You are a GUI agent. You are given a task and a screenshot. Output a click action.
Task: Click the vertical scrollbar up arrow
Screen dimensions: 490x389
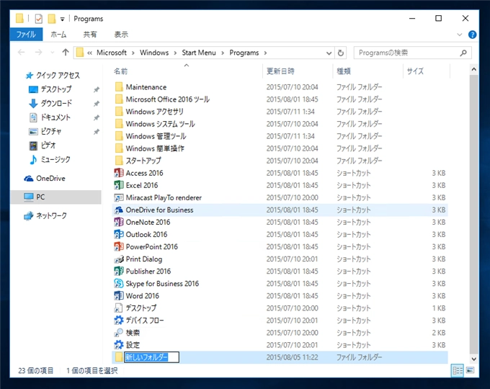[x=473, y=69]
